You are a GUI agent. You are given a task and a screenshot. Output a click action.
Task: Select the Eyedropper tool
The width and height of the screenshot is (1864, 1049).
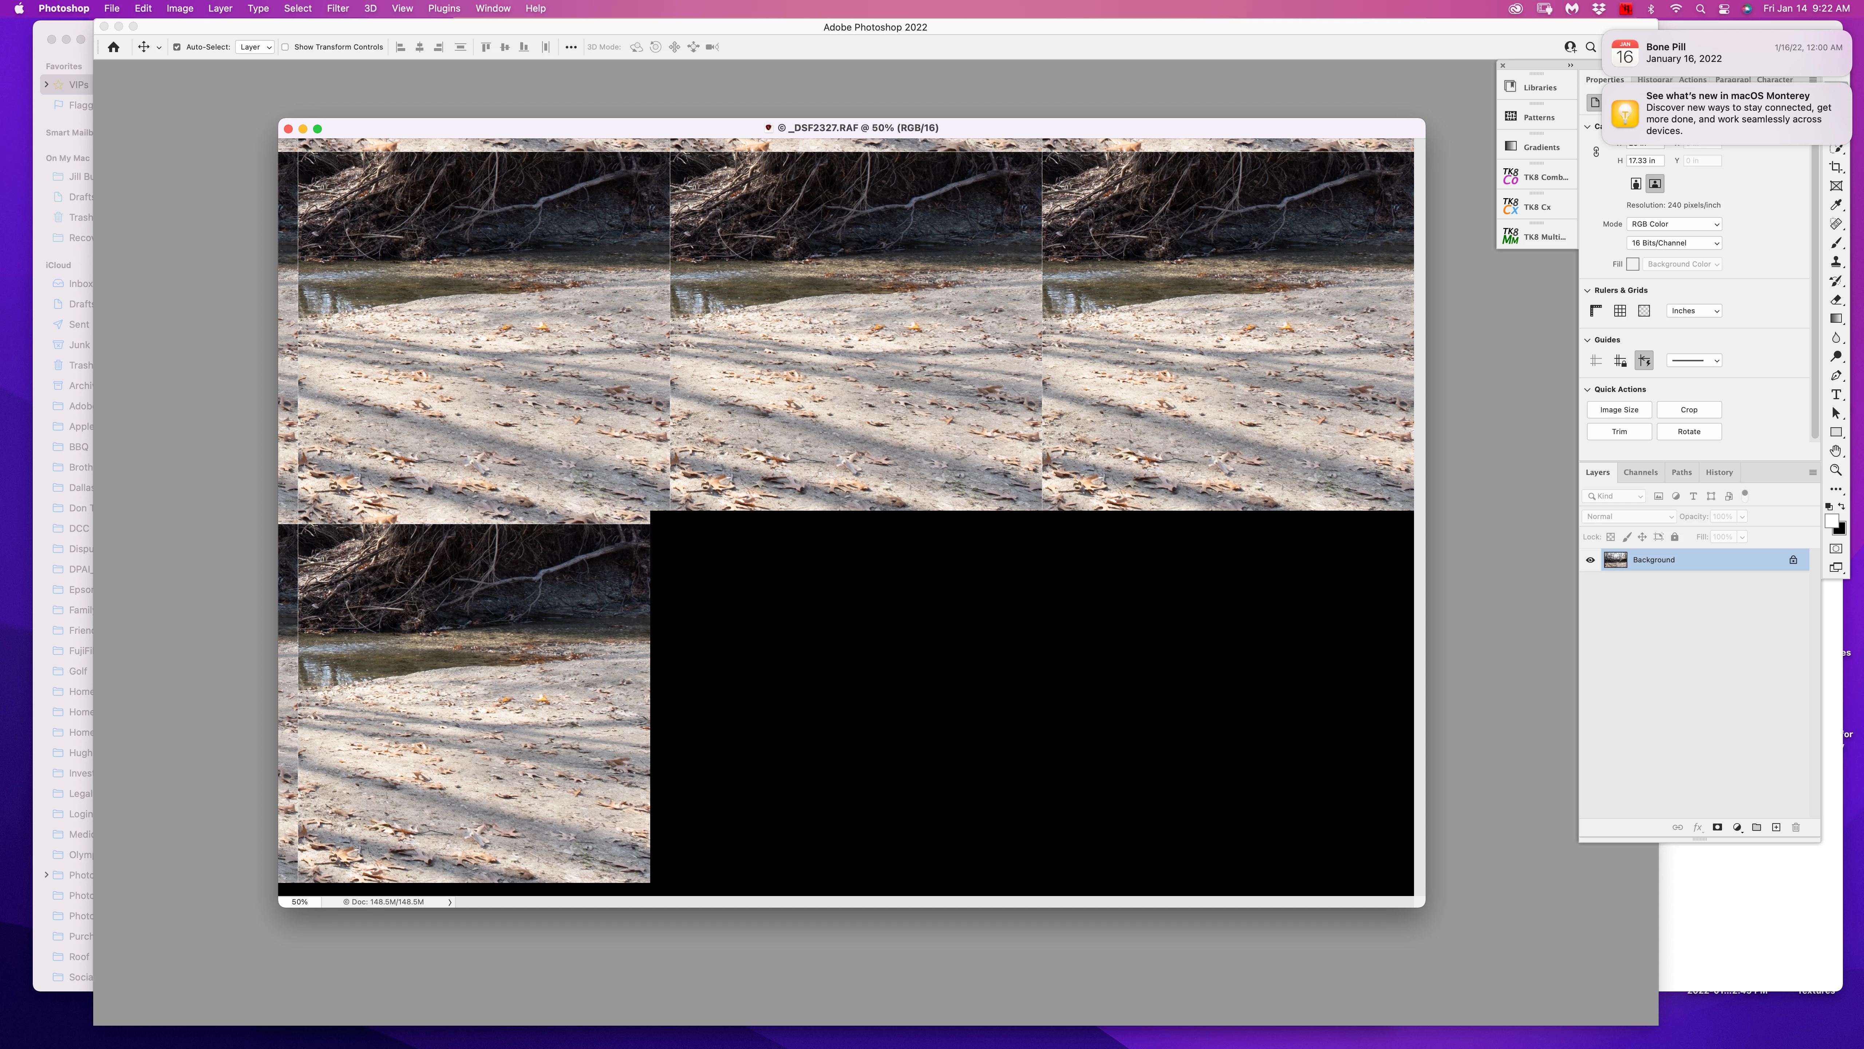click(x=1836, y=205)
